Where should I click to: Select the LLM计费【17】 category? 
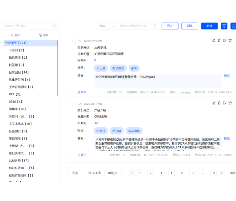19,160
